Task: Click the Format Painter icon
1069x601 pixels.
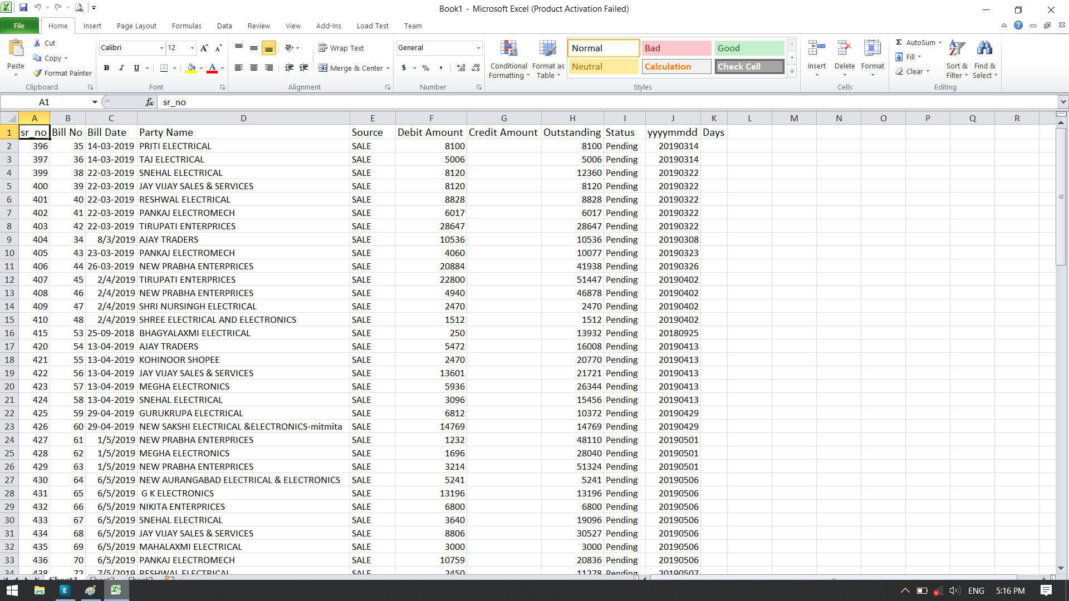Action: 38,73
